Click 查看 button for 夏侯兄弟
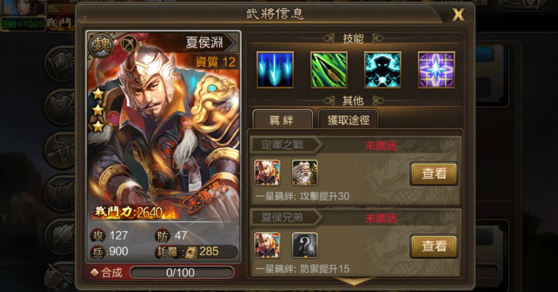 pyautogui.click(x=434, y=246)
